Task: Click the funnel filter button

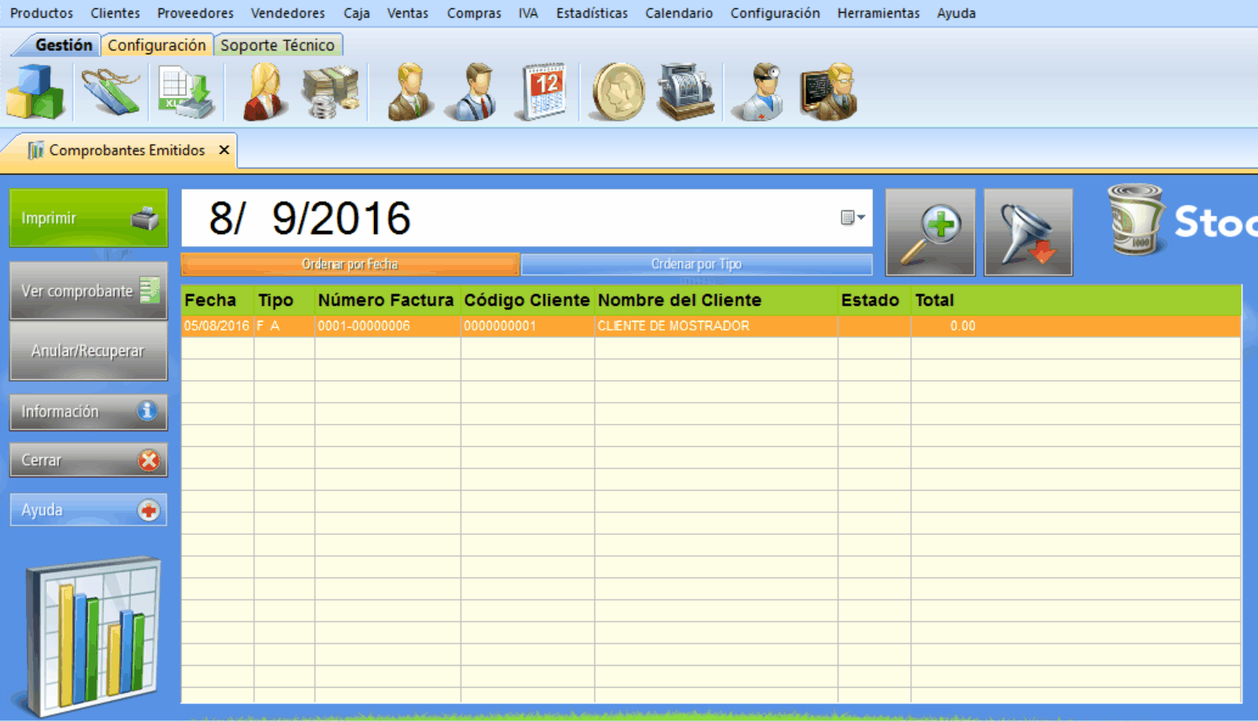Action: click(x=1028, y=233)
